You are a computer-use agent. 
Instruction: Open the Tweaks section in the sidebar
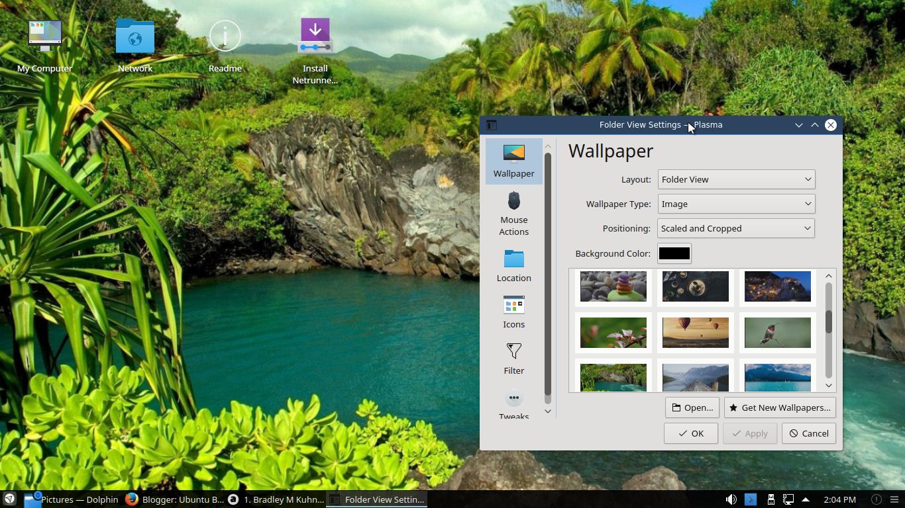tap(513, 403)
